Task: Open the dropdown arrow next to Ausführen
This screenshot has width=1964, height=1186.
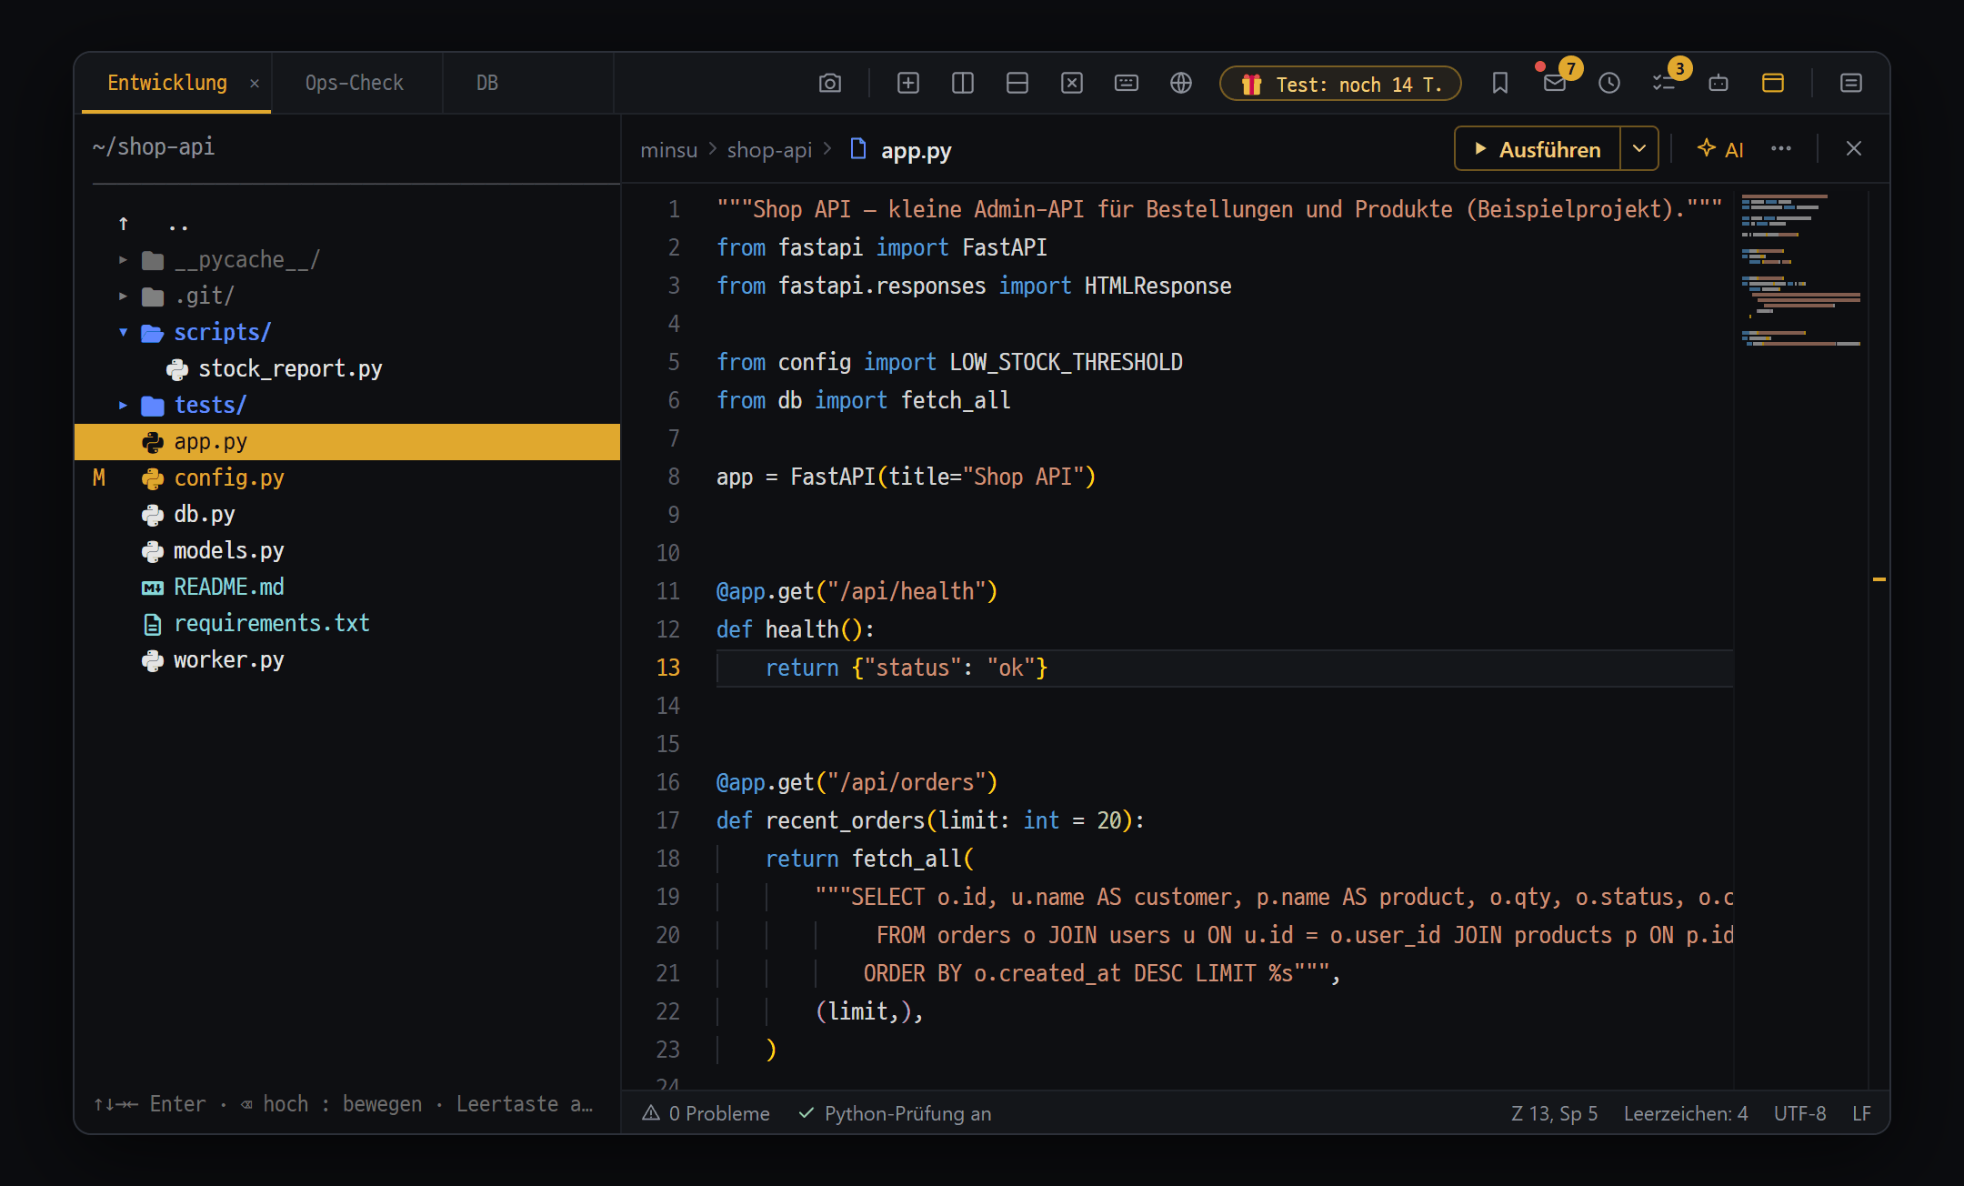Action: 1638,149
